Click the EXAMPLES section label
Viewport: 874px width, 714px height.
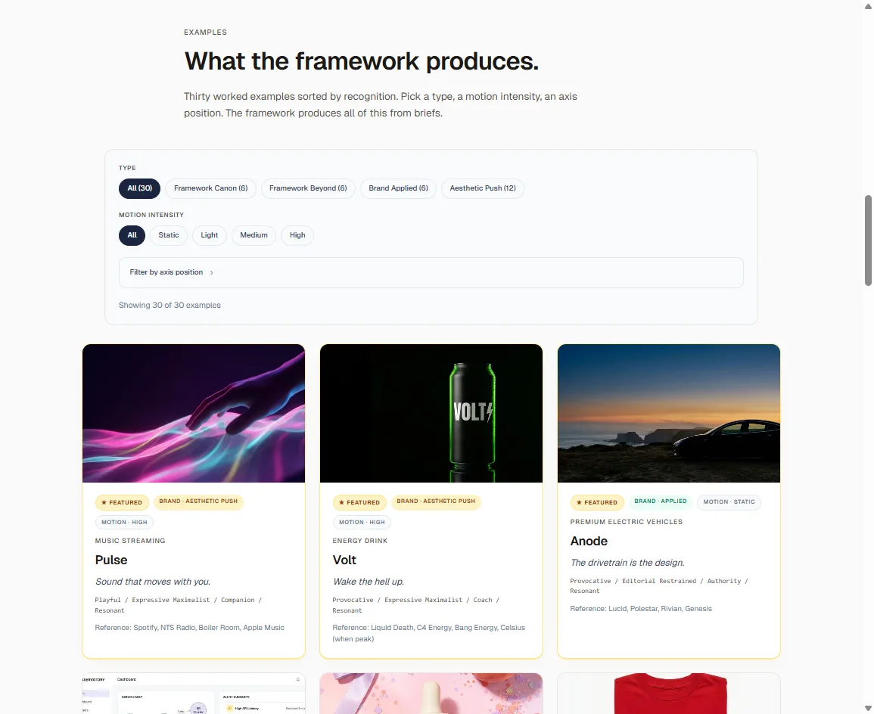point(205,33)
